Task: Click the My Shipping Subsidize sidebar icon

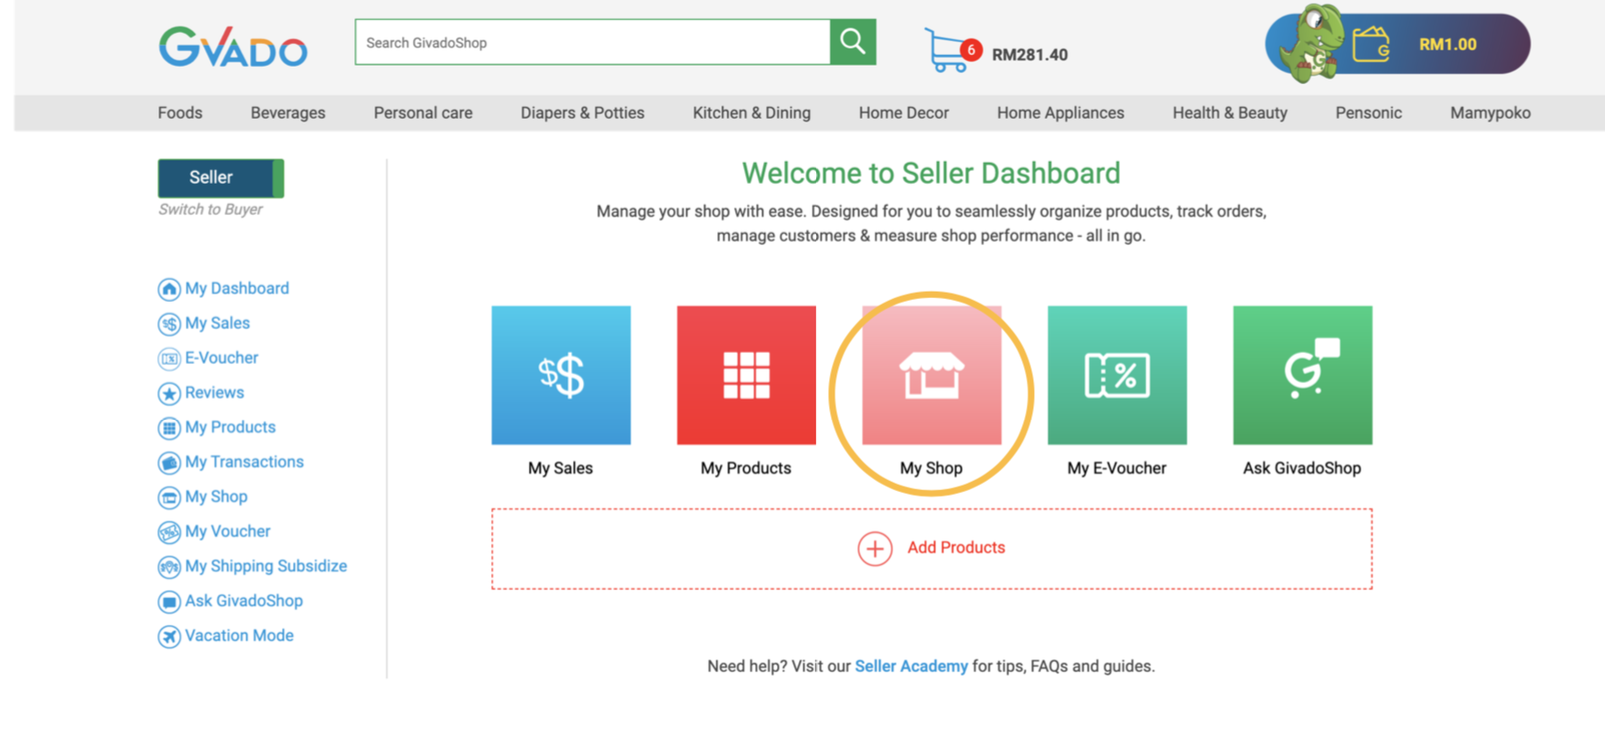Action: point(169,568)
